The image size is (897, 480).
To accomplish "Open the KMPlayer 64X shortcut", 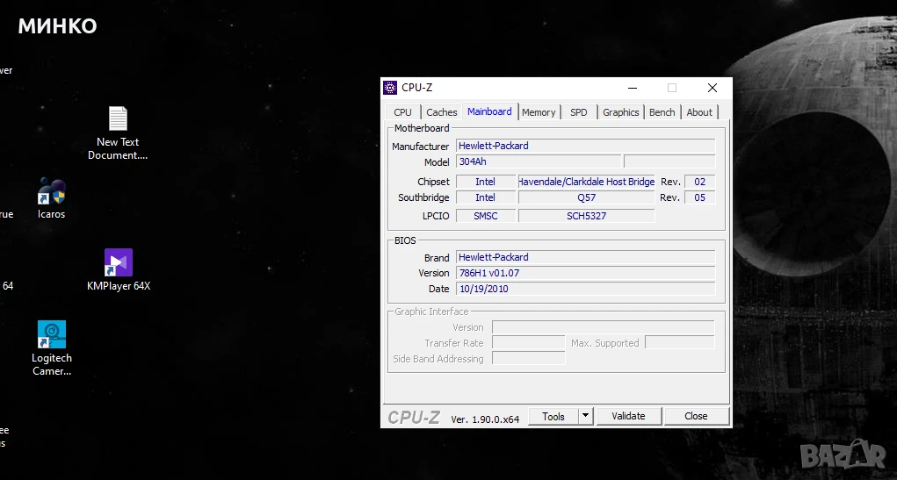I will (119, 269).
